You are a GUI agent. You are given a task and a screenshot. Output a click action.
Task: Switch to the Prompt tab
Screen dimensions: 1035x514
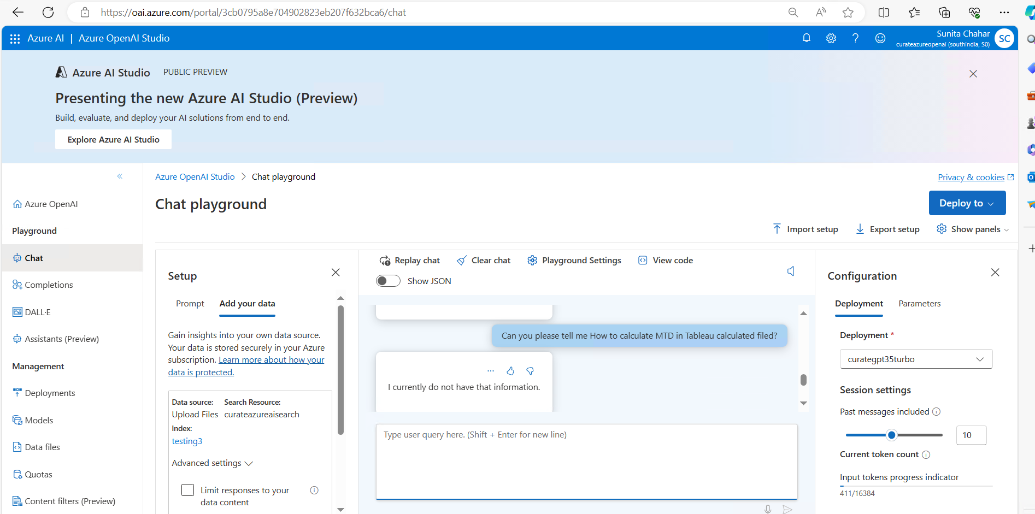tap(190, 304)
